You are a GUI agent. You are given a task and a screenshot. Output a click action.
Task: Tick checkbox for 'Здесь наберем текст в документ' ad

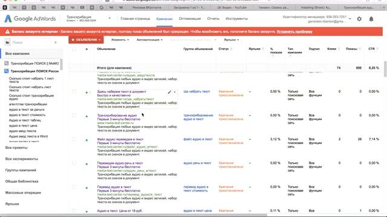tap(74, 92)
